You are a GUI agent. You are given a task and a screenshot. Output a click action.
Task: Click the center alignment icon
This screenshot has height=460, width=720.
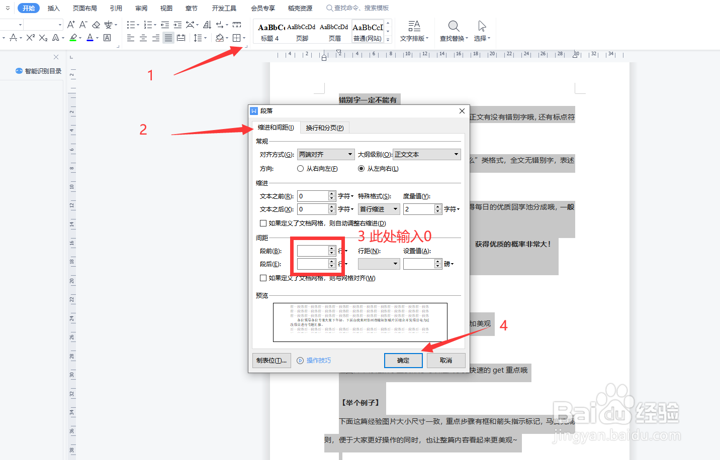143,38
